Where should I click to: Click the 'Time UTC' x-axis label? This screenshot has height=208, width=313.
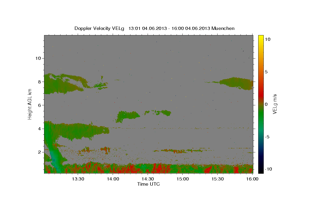[x=148, y=184]
